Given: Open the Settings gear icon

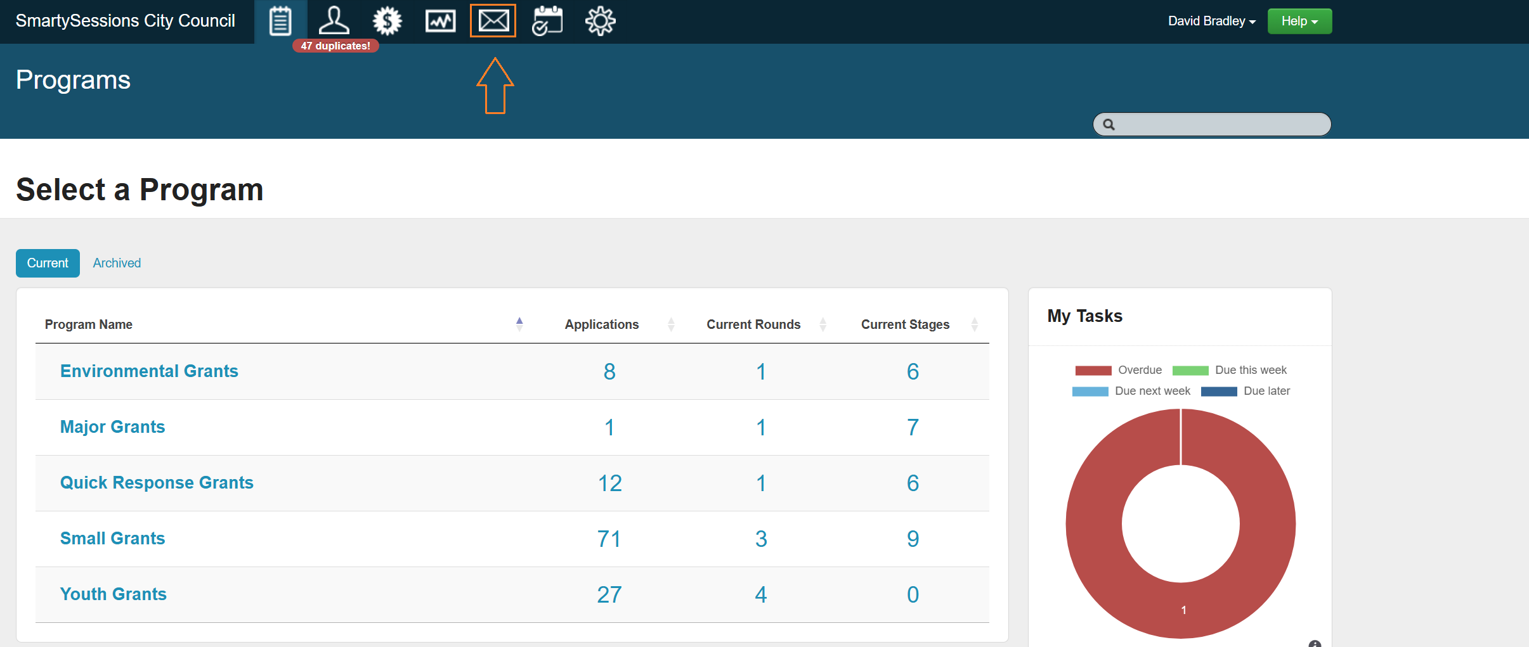Looking at the screenshot, I should [x=600, y=21].
